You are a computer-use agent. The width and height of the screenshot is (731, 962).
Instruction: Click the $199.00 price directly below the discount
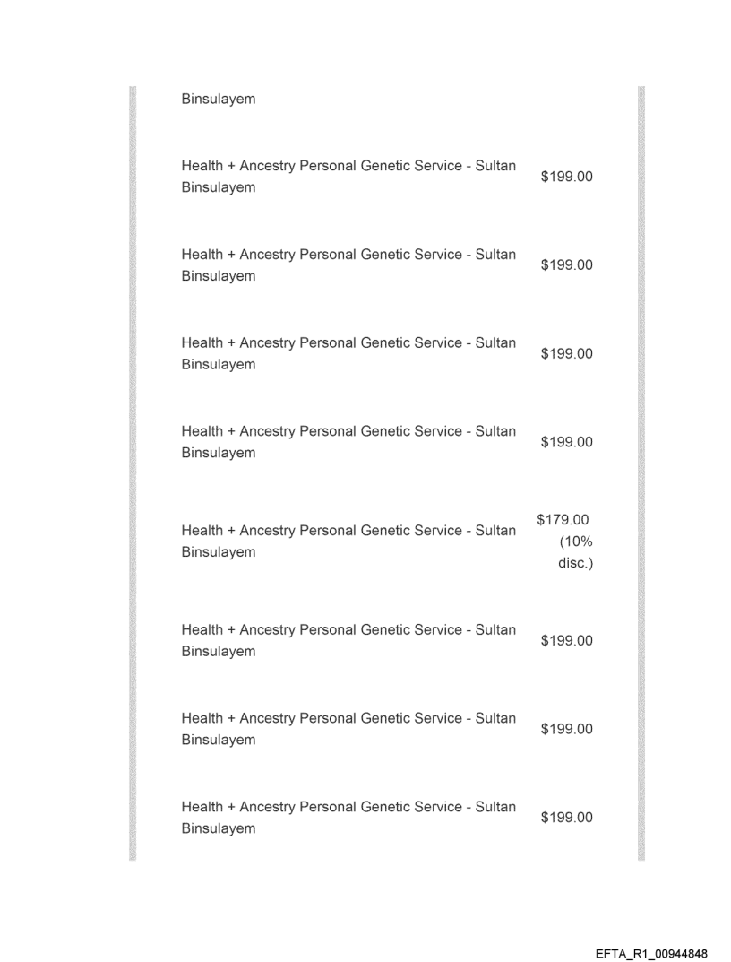tap(566, 641)
